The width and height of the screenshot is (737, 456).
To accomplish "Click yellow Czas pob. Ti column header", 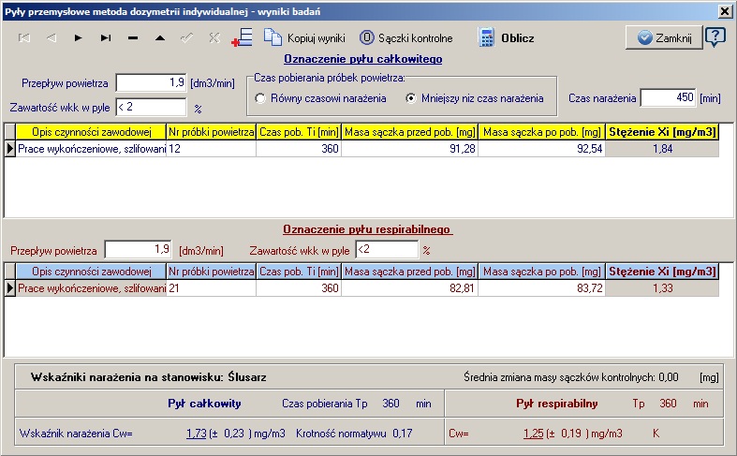I will click(299, 132).
